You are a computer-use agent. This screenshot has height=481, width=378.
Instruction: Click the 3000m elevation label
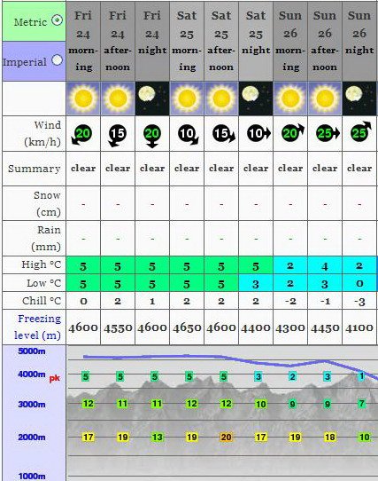click(x=32, y=405)
